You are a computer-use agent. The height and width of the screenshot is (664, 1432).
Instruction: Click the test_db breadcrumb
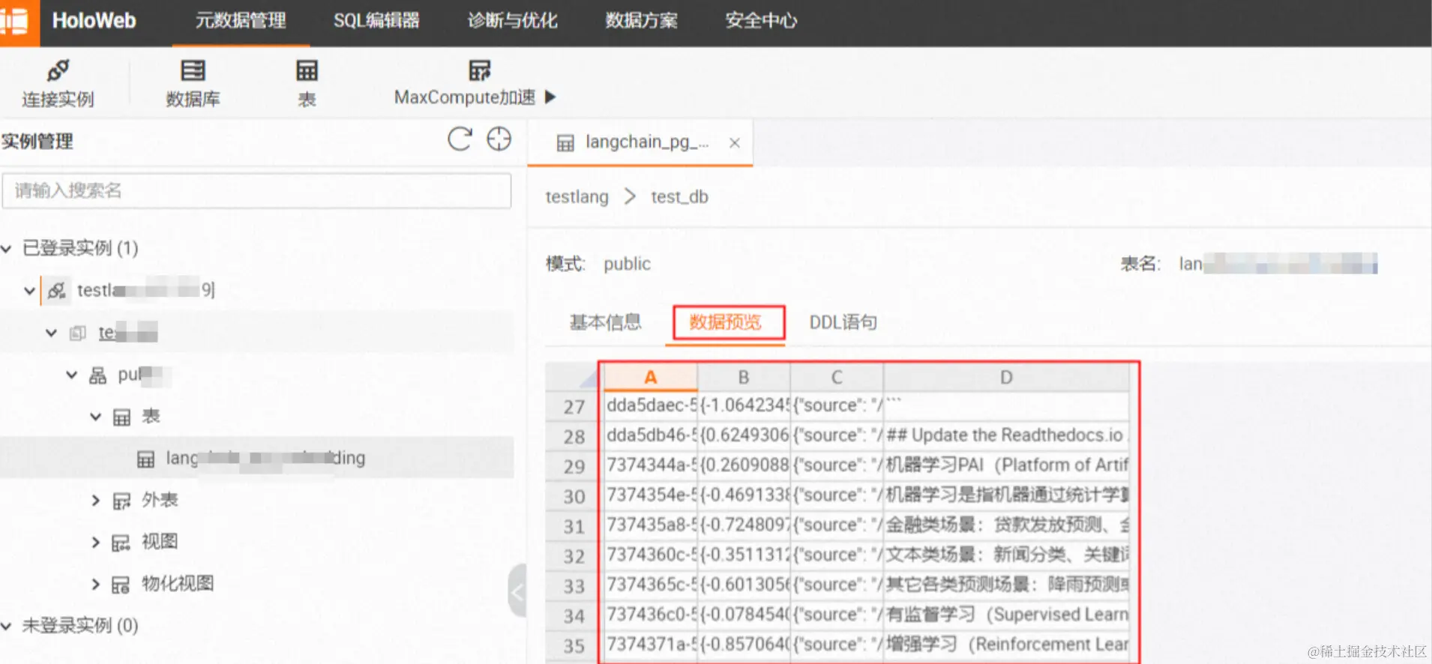pyautogui.click(x=679, y=197)
